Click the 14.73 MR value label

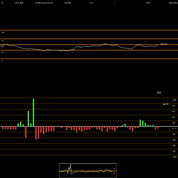[x=166, y=104]
